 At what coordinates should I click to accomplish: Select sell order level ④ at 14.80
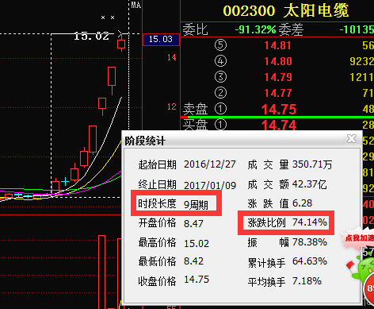(x=277, y=61)
